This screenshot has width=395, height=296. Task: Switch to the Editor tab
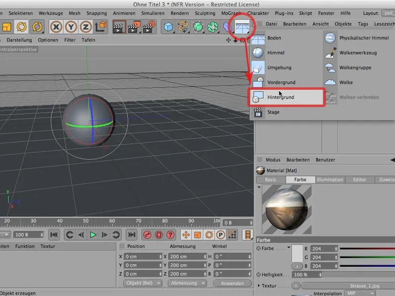tap(359, 180)
